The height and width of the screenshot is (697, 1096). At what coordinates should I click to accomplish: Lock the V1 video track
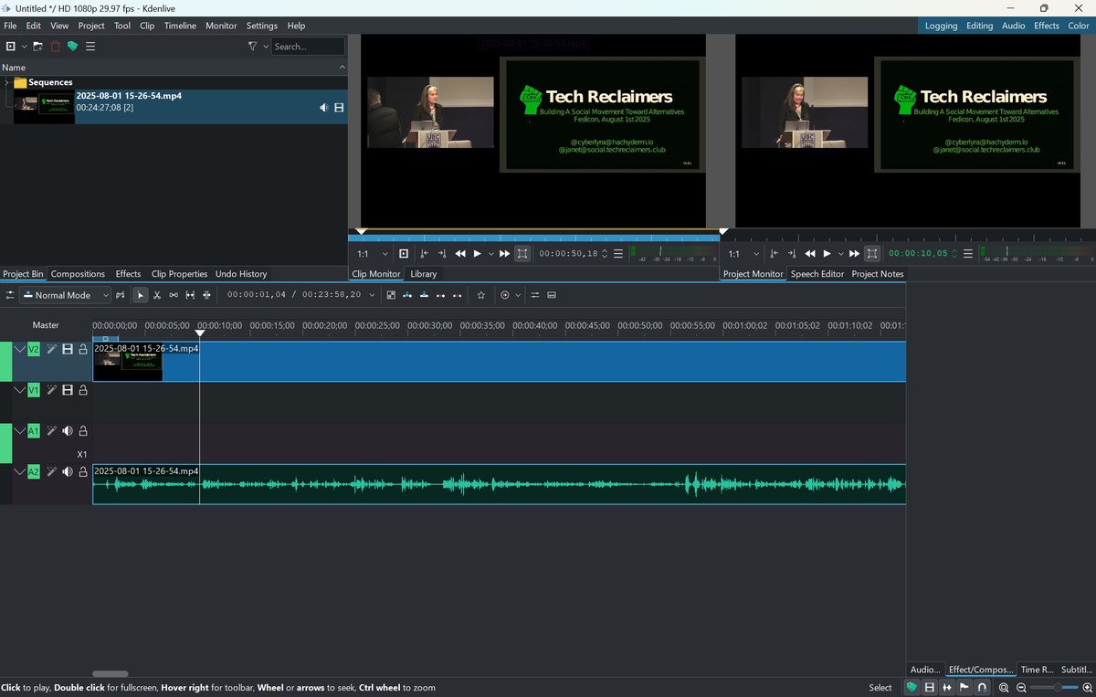click(83, 390)
